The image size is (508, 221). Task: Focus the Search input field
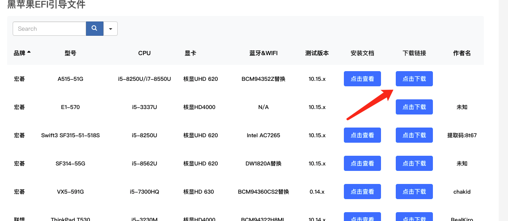tap(49, 29)
